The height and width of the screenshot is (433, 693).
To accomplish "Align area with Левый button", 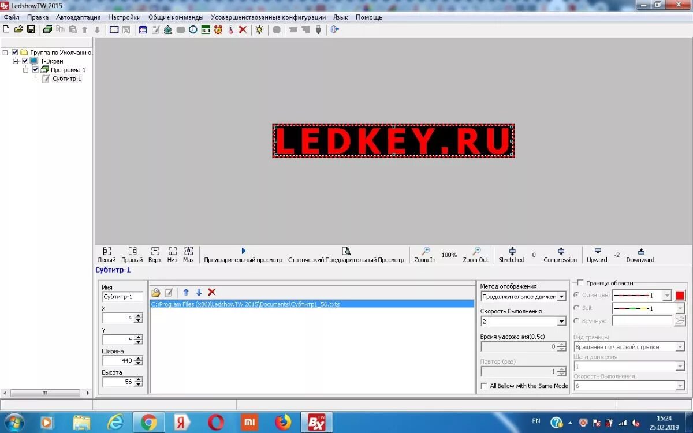I will [107, 255].
